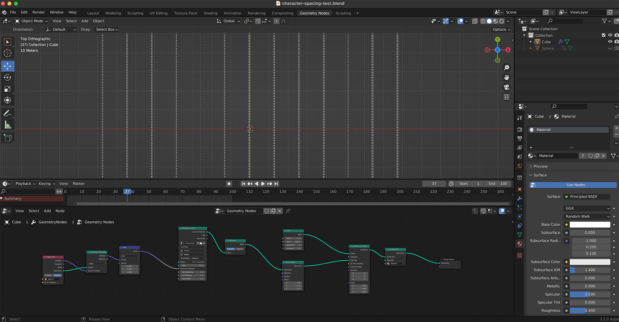Screen dimensions: 619x322
Task: Click the Add menu in header
Action: click(84, 21)
